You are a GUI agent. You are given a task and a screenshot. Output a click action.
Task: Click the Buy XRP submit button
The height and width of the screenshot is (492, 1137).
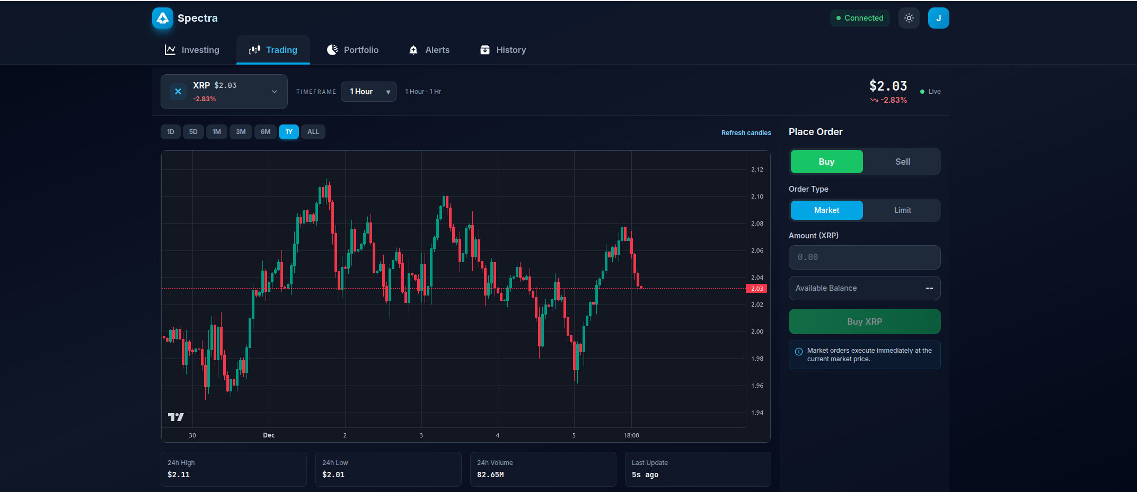pos(865,321)
